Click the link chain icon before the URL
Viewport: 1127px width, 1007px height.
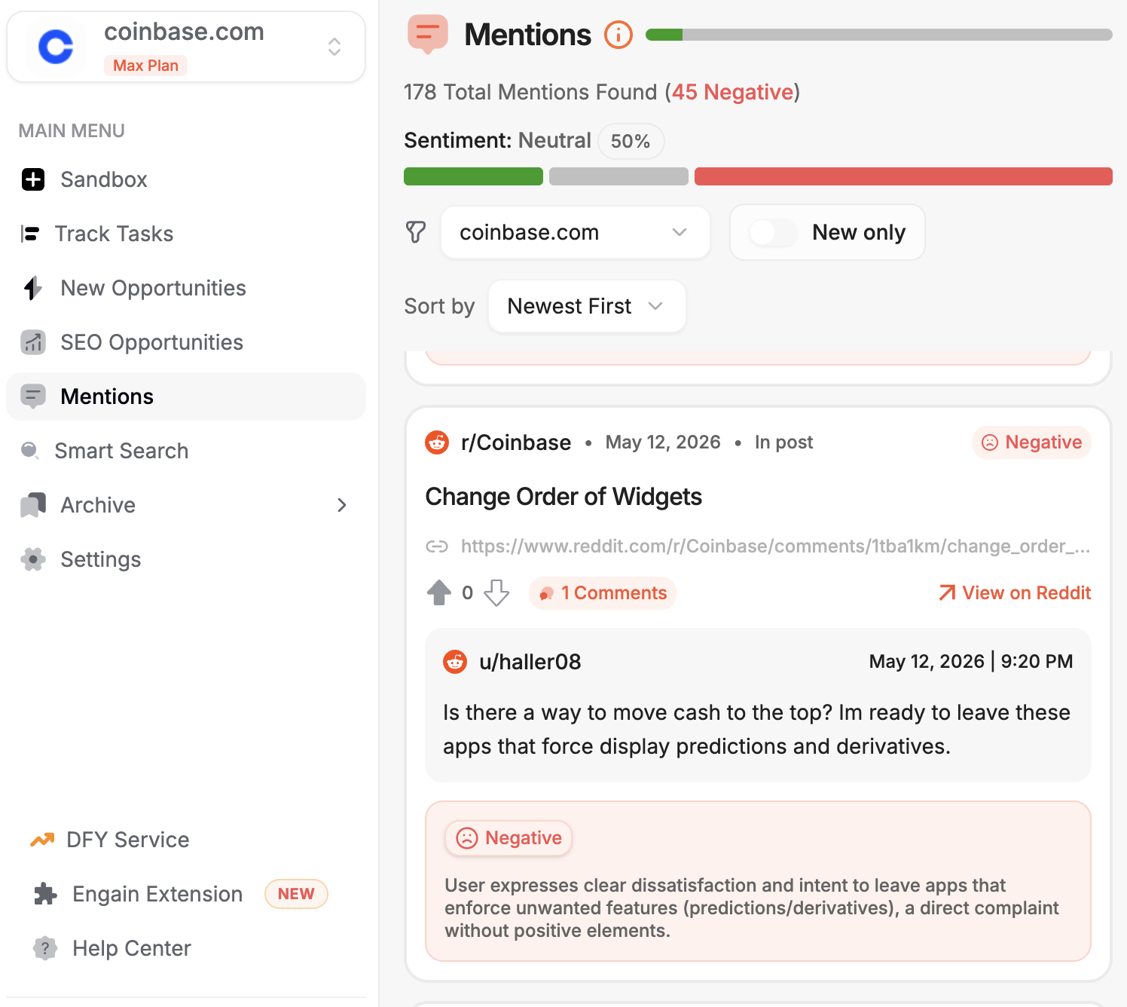pos(437,546)
